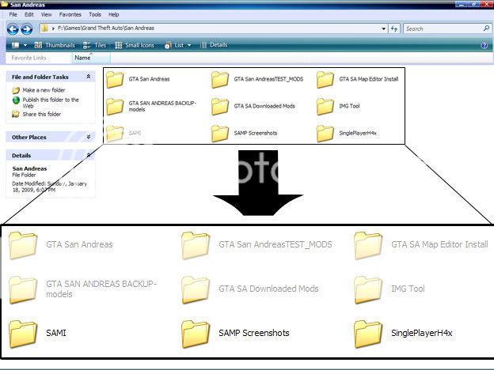Select the faded SAMI folder in Explorer pane
This screenshot has width=494, height=370.
tap(123, 134)
